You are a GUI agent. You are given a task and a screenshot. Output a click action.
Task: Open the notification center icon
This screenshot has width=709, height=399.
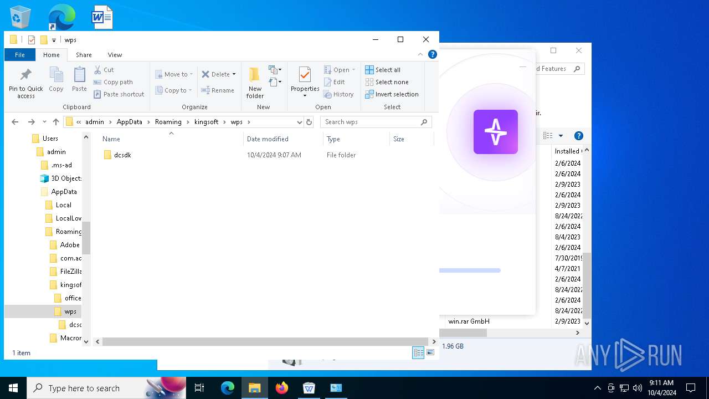click(x=691, y=388)
